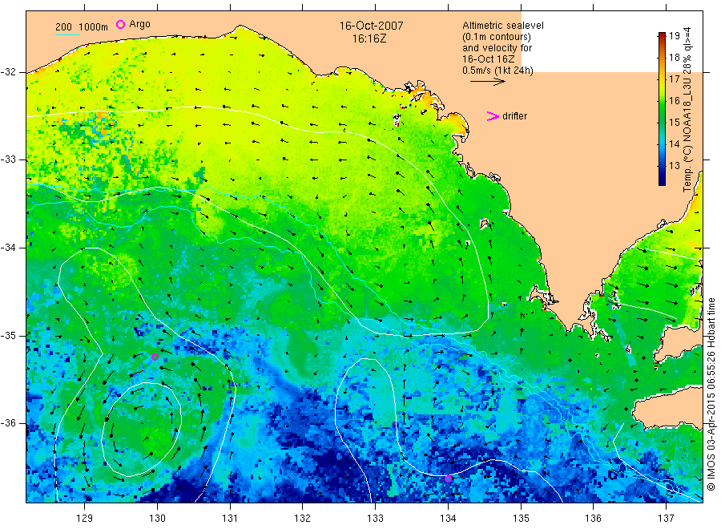
Task: Click the "16:16Z" time text
Action: click(369, 38)
